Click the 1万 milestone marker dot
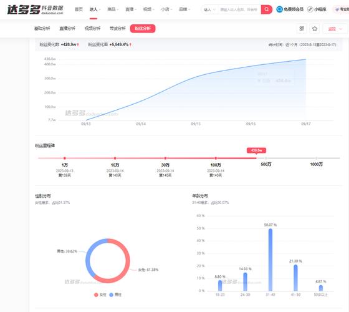 (x=65, y=158)
